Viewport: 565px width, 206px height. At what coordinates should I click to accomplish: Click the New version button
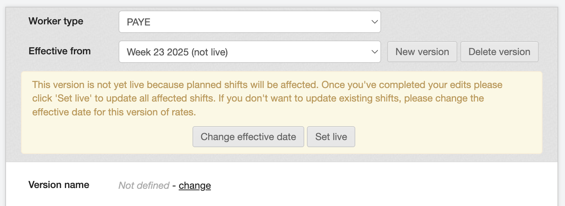[422, 52]
